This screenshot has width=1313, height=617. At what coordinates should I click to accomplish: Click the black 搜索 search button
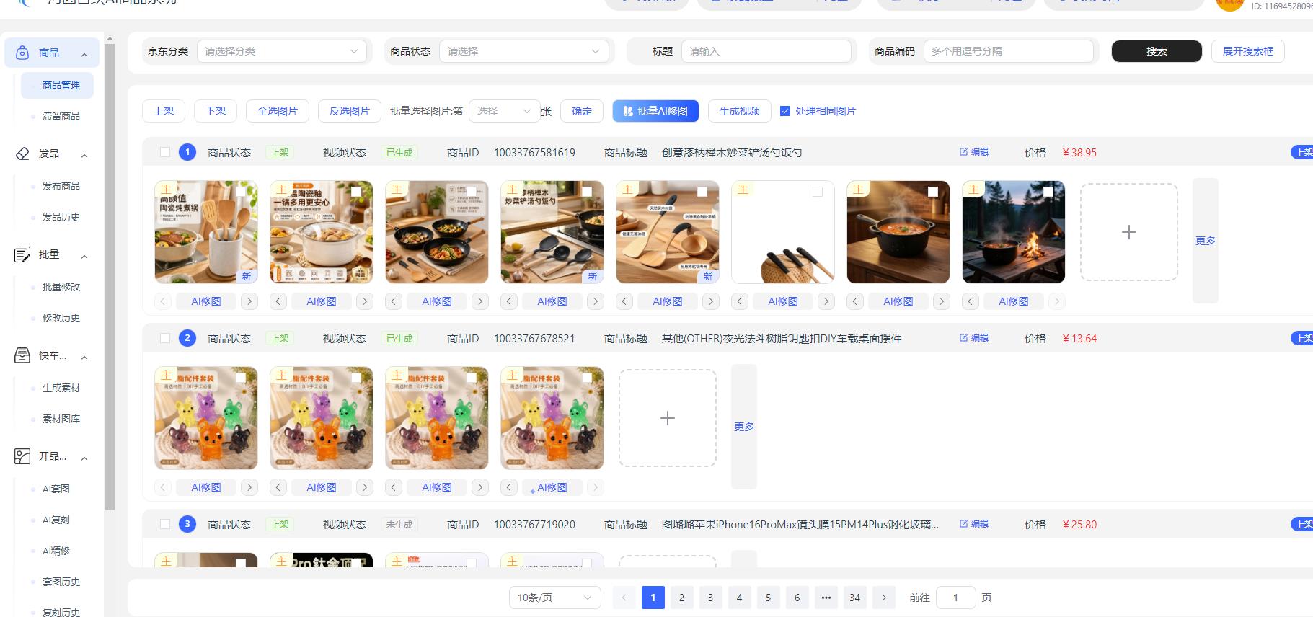tap(1157, 51)
